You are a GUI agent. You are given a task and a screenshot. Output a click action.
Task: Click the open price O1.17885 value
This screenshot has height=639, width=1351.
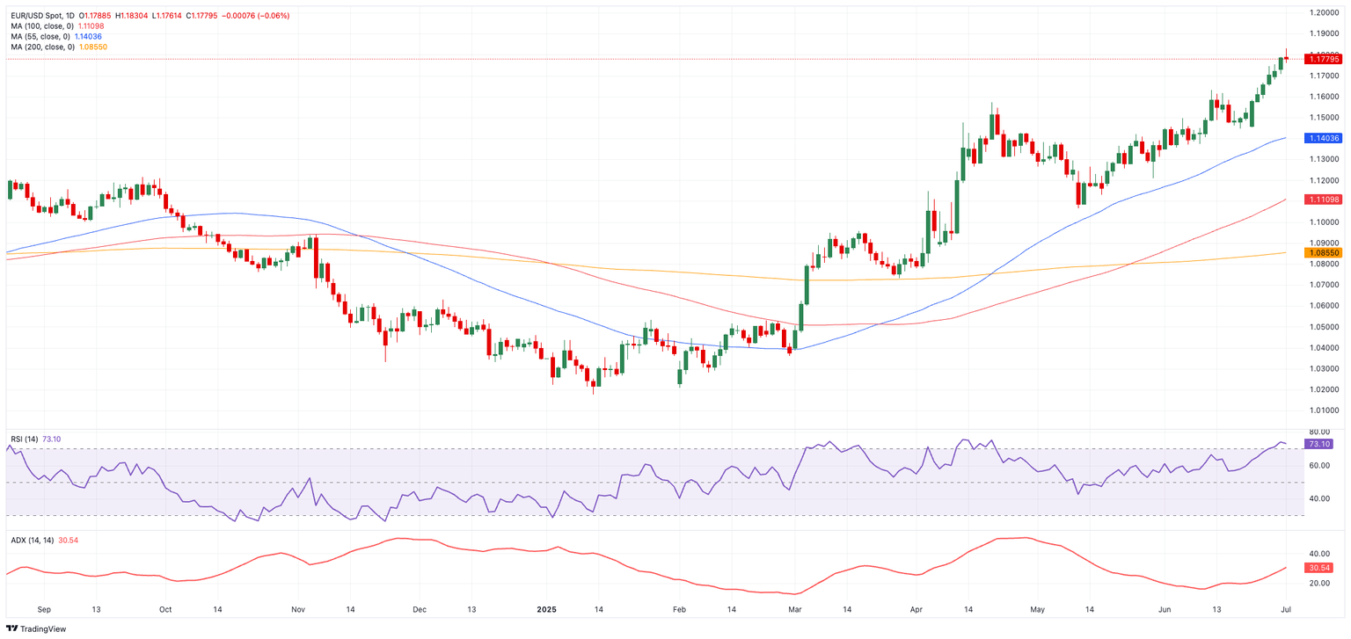click(97, 16)
